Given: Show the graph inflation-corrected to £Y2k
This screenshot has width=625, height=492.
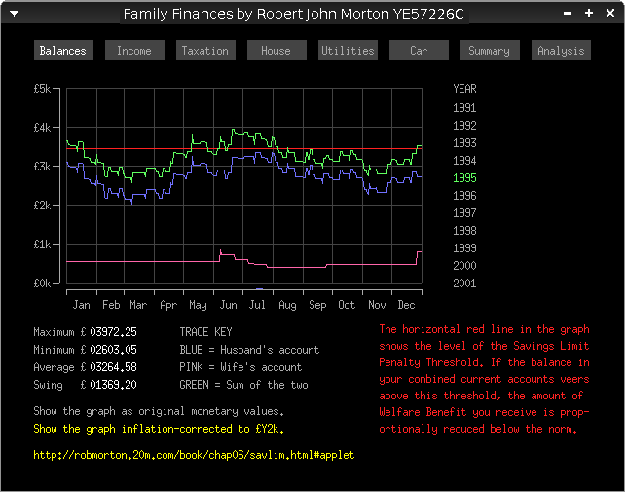Looking at the screenshot, I should [x=159, y=429].
